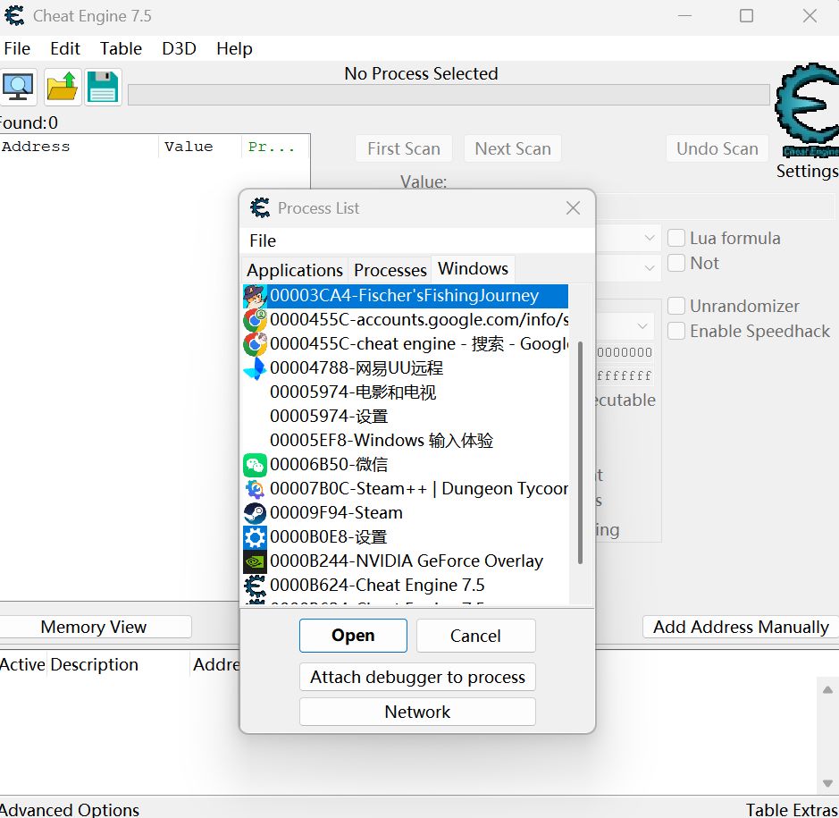This screenshot has height=818, width=839.
Task: Expand the value type dropdown beside Not
Action: click(650, 266)
